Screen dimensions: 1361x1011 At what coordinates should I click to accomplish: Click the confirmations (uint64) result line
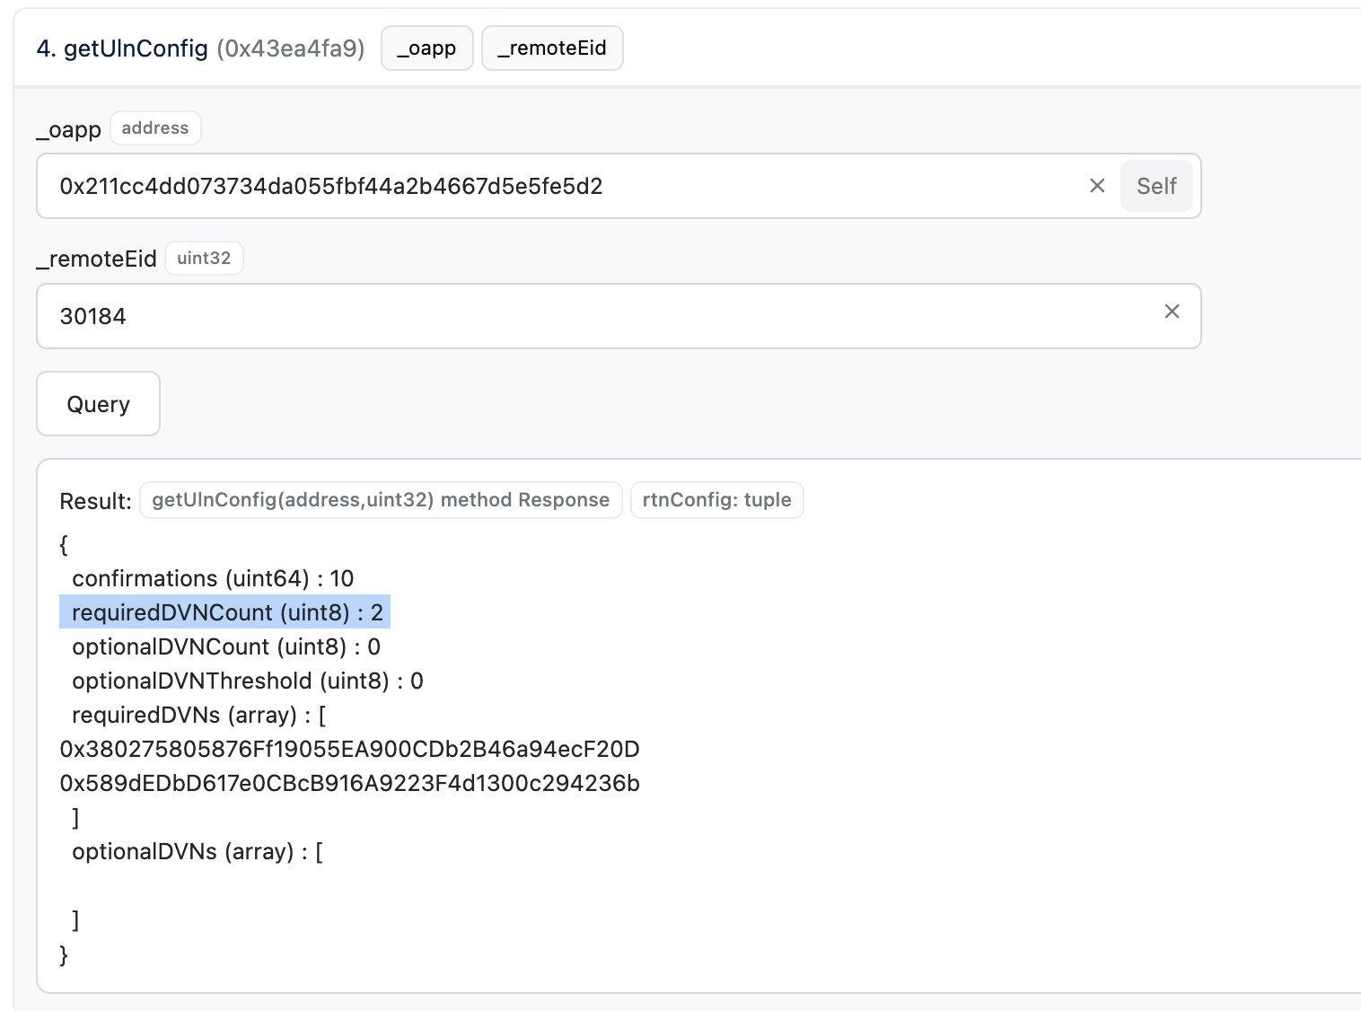click(x=213, y=578)
